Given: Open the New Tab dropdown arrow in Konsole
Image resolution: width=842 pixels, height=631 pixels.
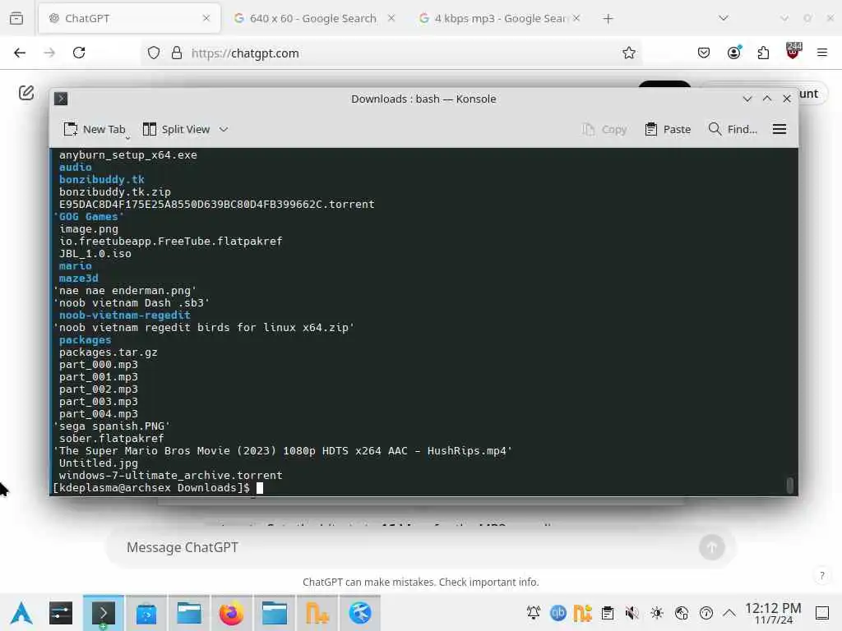Looking at the screenshot, I should (x=127, y=138).
